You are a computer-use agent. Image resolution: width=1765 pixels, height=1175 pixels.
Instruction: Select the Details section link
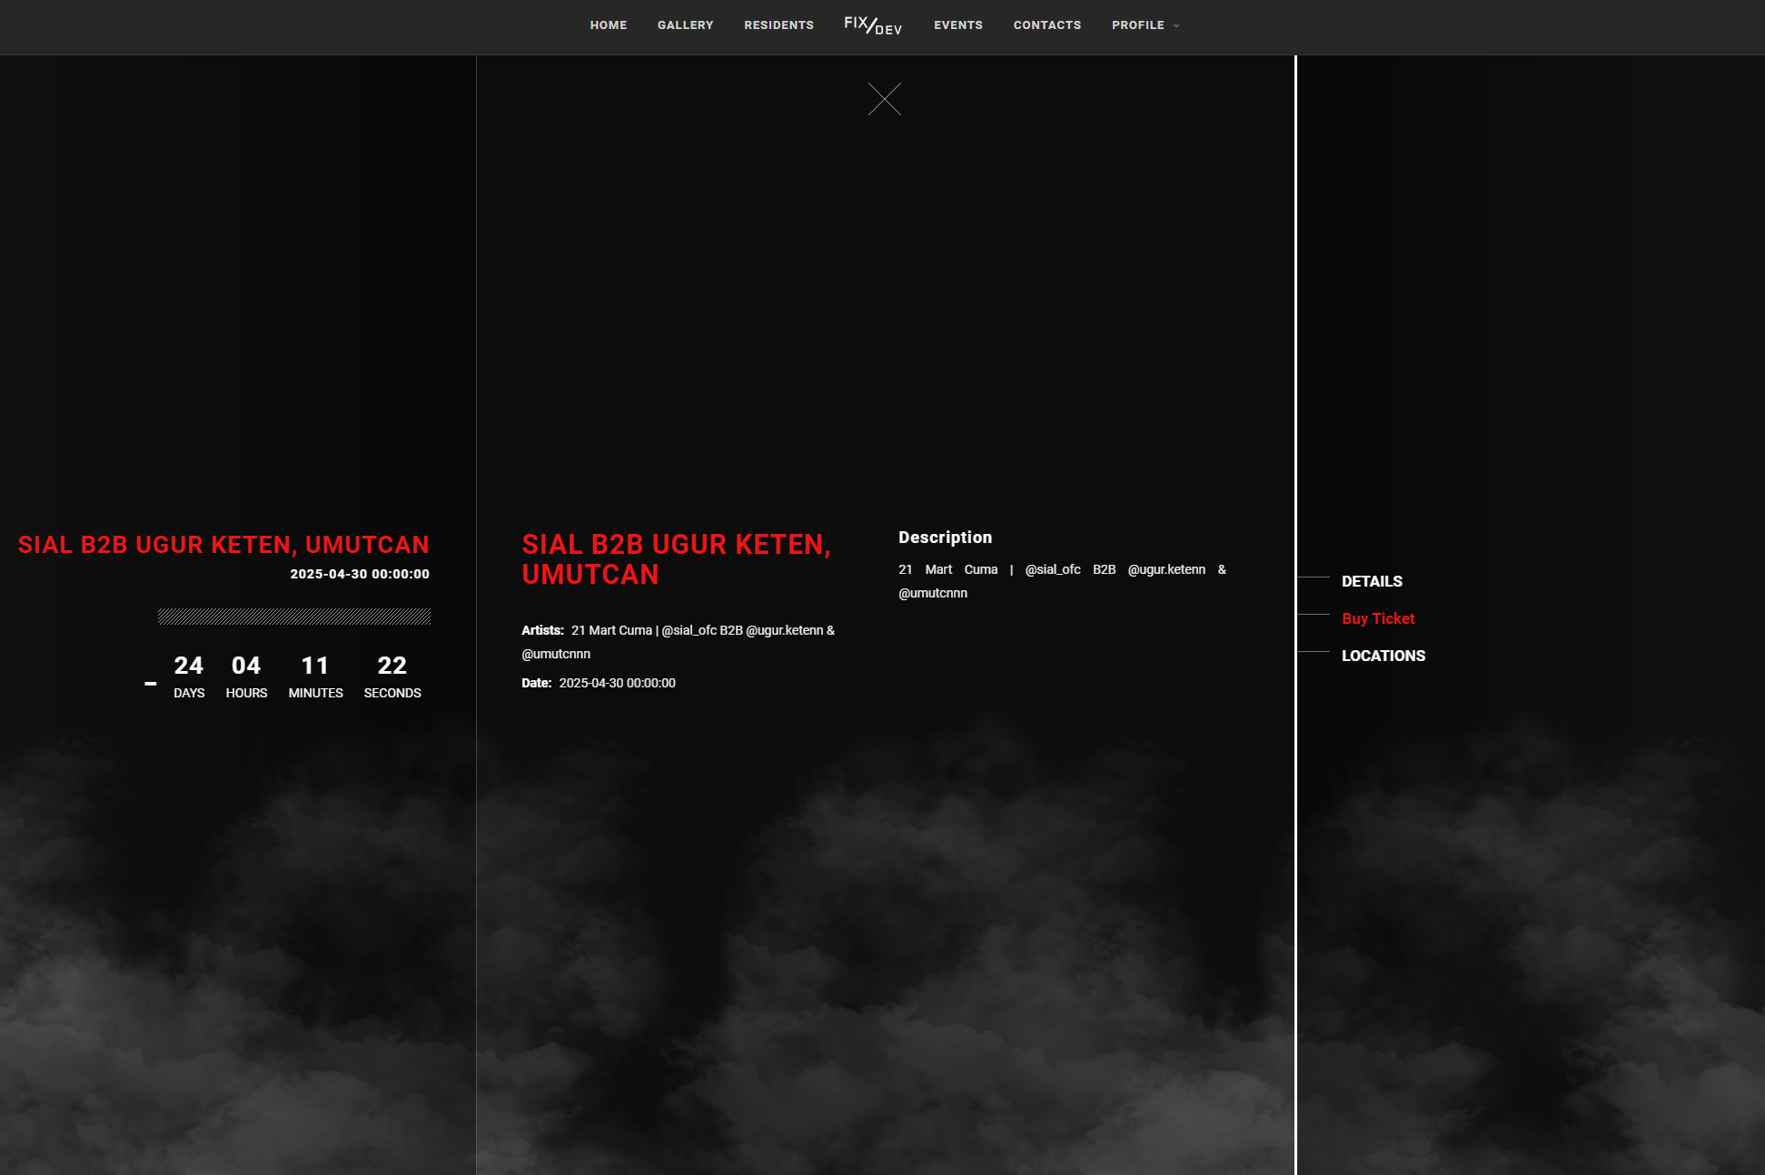1371,581
